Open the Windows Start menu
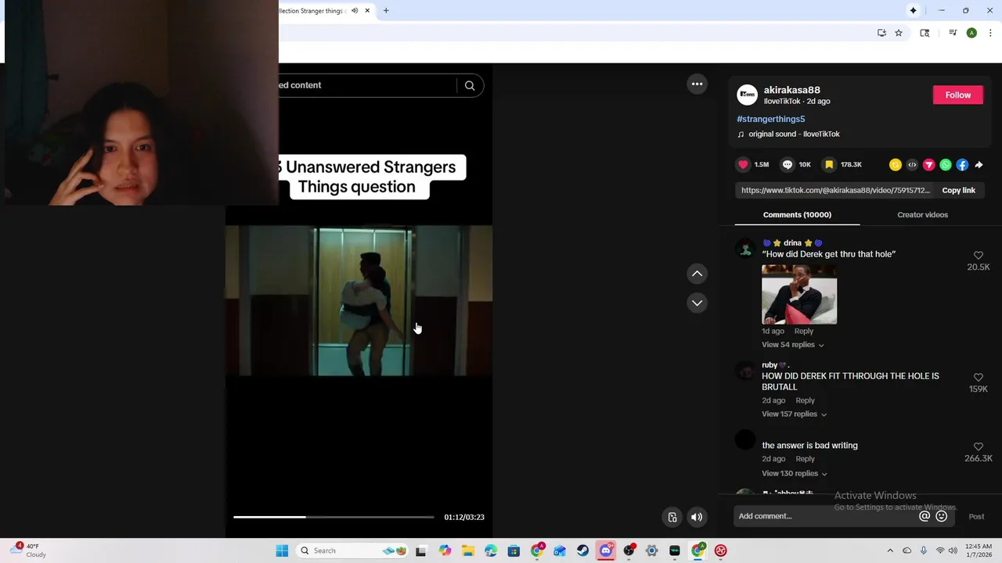 click(282, 550)
